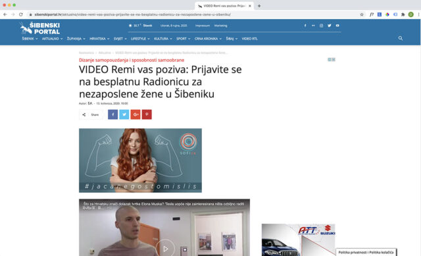421x256 pixels.
Task: Play the embedded video
Action: tap(165, 249)
